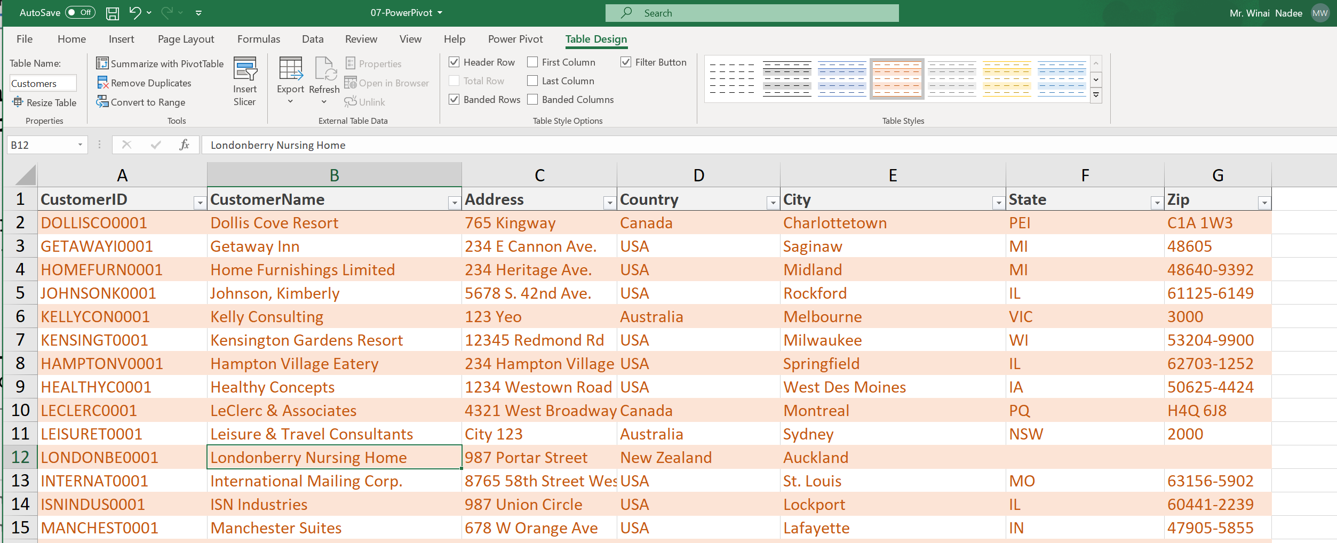Open the Address filter dropdown
This screenshot has width=1337, height=543.
tap(609, 203)
